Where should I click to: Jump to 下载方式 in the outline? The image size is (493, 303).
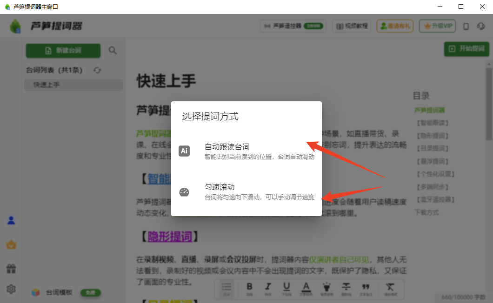426,212
